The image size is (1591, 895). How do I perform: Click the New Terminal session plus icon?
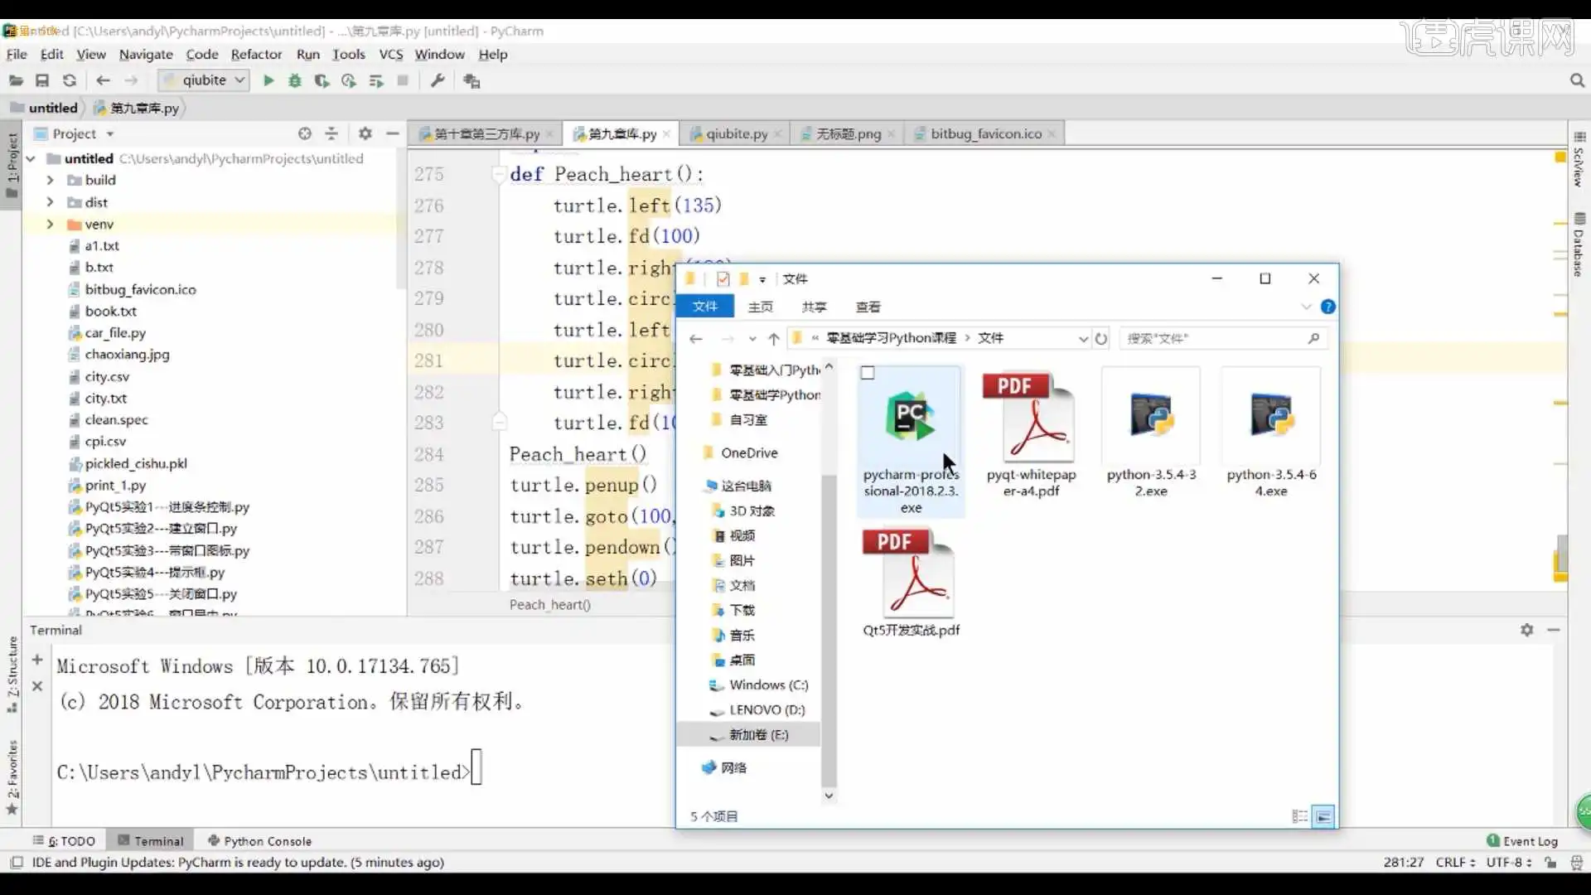(37, 660)
